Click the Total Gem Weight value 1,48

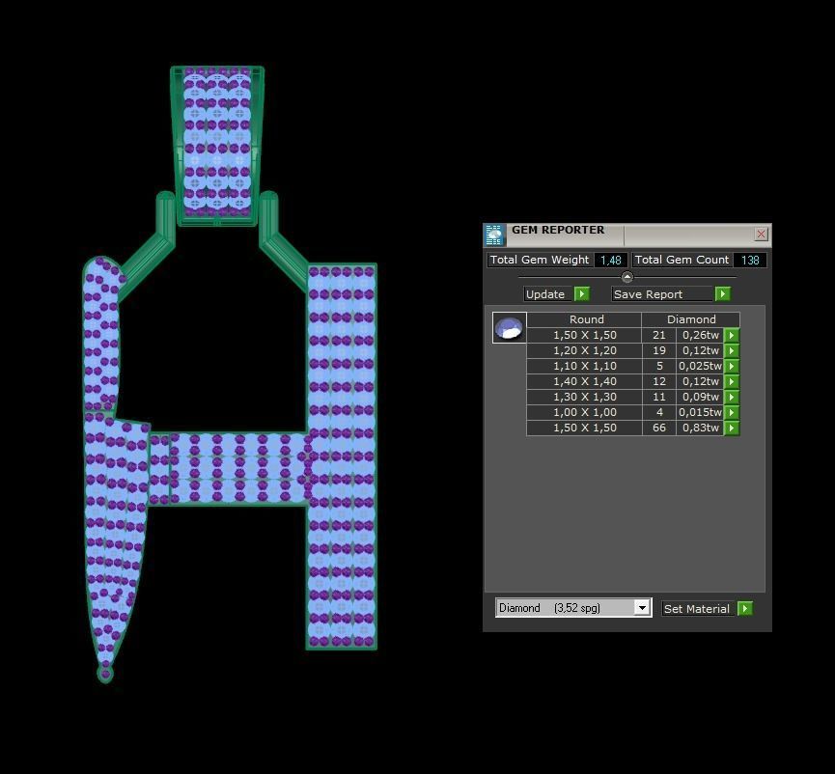(611, 260)
